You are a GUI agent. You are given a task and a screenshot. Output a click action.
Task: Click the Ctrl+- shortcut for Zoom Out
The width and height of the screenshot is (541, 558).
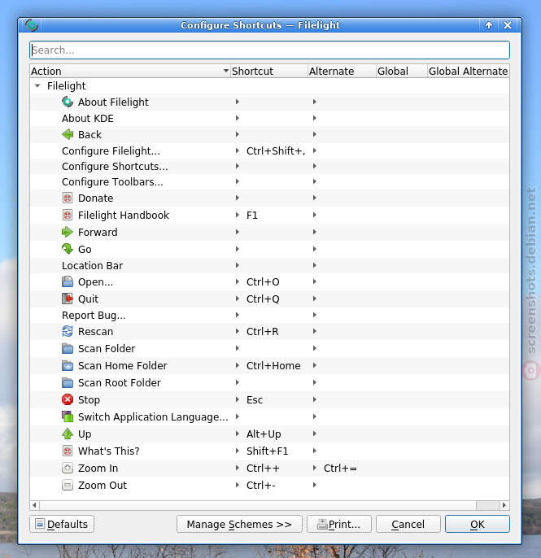pos(261,485)
